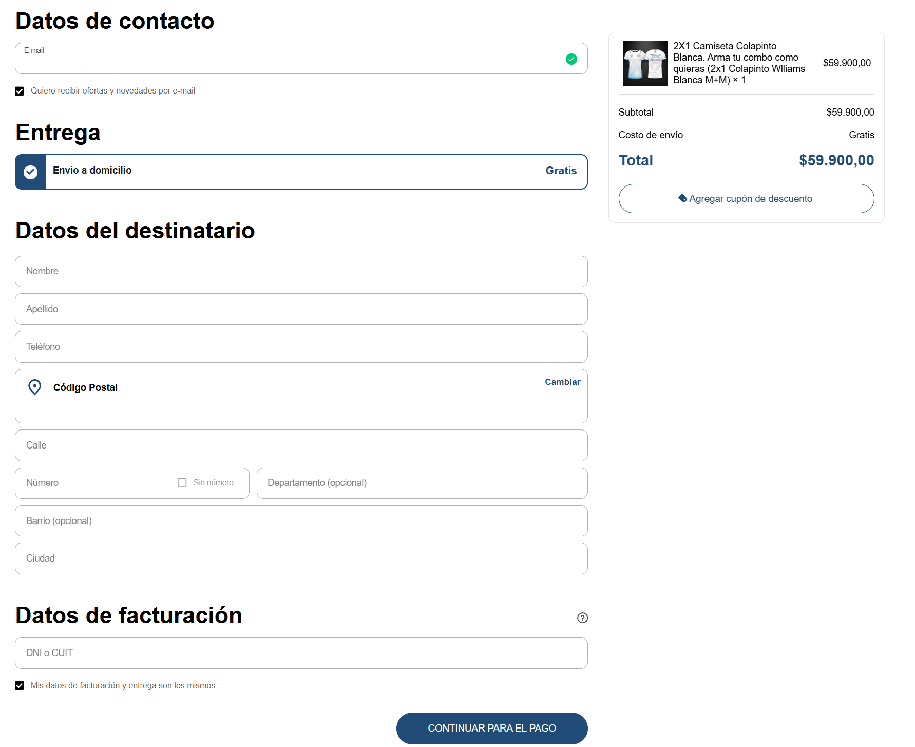Enable the Sin número checkbox

tap(182, 483)
